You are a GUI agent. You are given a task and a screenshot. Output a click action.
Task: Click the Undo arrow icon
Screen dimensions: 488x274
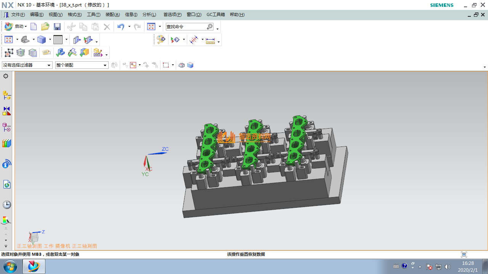121,27
